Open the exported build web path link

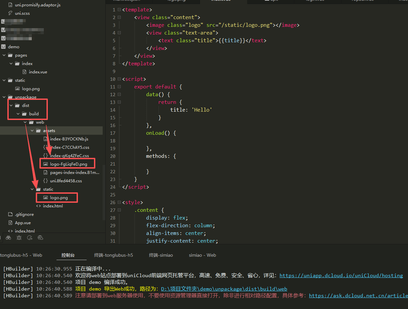[x=224, y=289]
